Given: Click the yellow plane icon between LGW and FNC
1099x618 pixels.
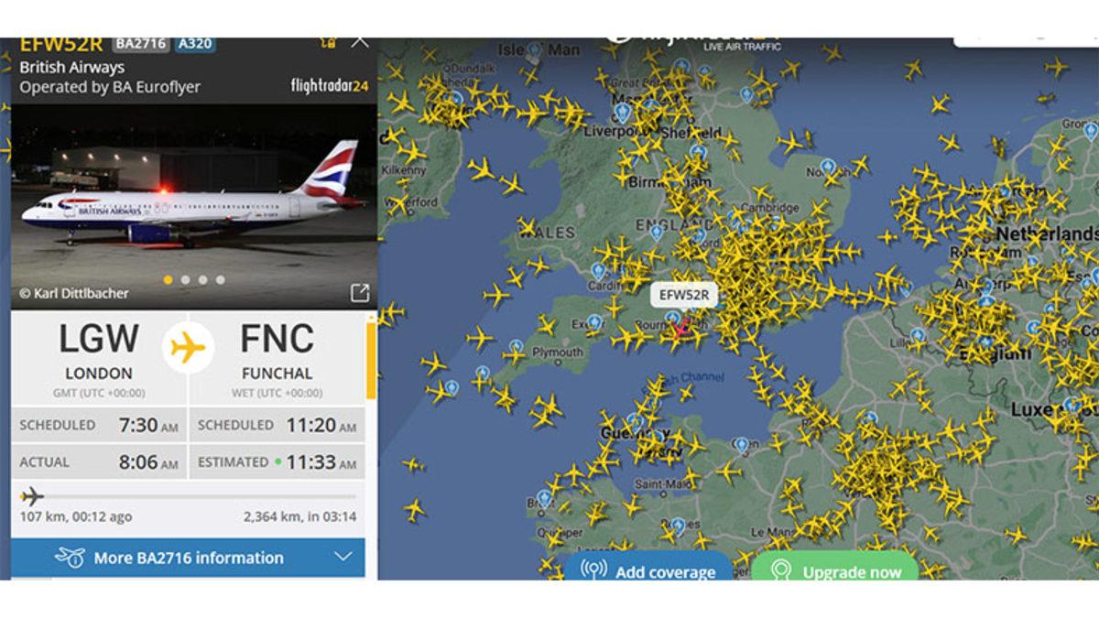Looking at the screenshot, I should (189, 348).
